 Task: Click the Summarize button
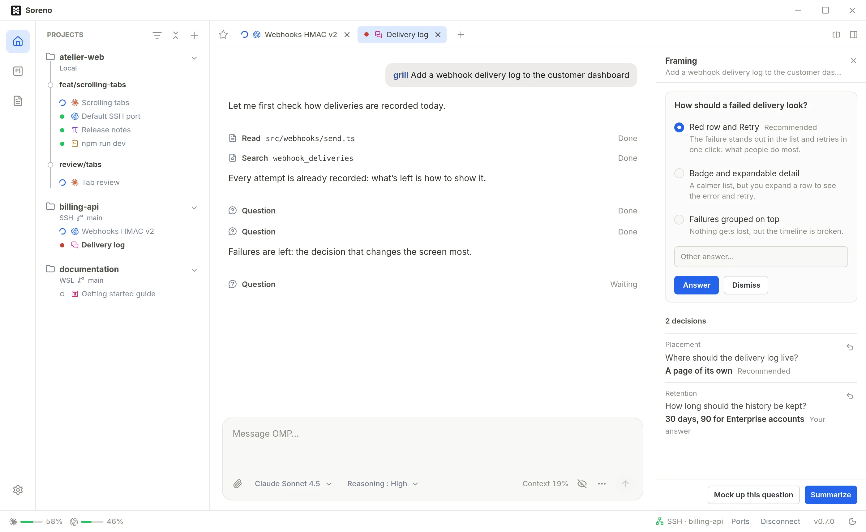coord(830,495)
